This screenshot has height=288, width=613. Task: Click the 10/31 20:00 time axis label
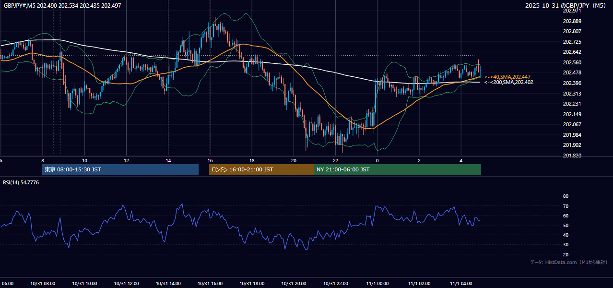pyautogui.click(x=294, y=283)
